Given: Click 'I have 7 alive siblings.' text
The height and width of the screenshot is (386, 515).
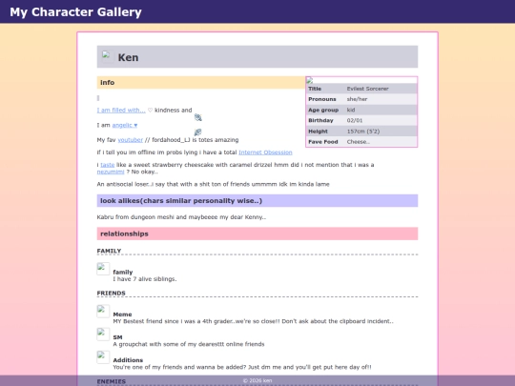Looking at the screenshot, I should [145, 279].
